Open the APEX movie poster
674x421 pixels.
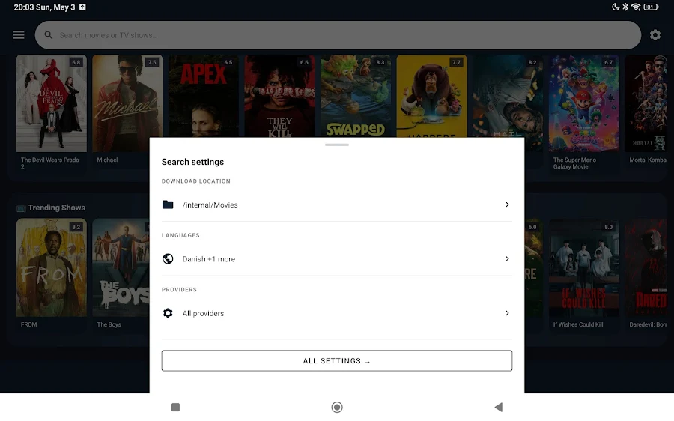point(204,96)
